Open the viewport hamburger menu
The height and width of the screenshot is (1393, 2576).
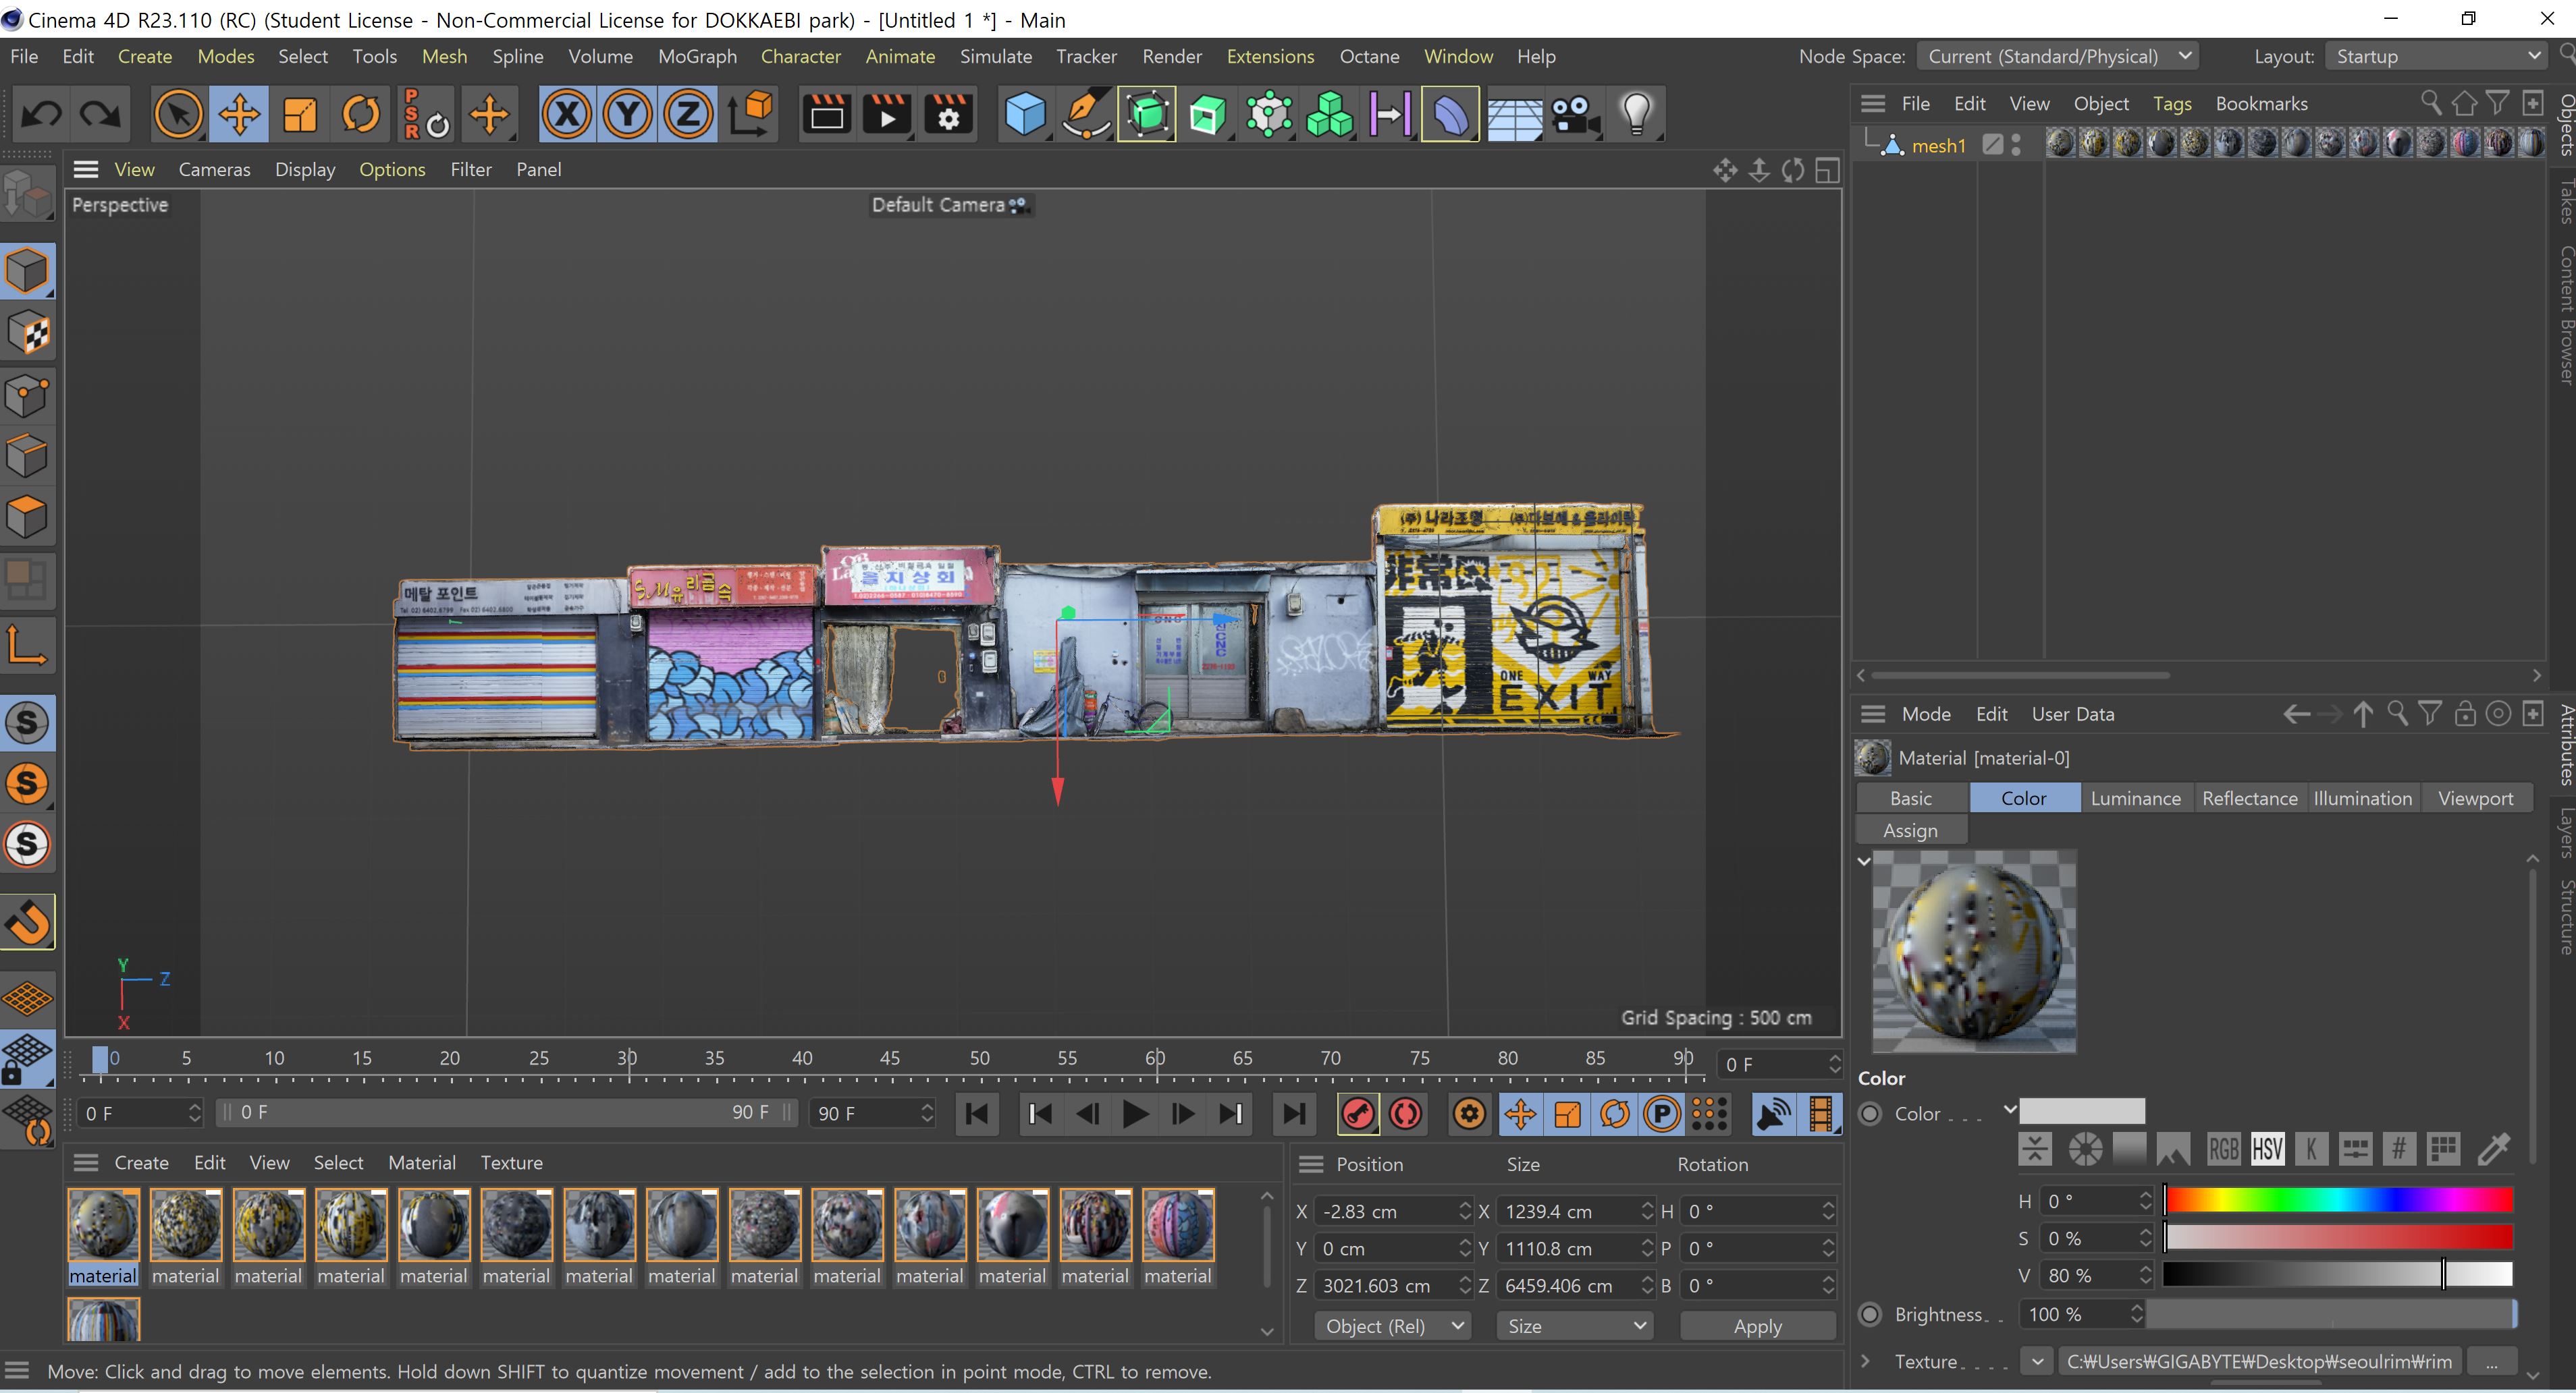click(x=86, y=169)
